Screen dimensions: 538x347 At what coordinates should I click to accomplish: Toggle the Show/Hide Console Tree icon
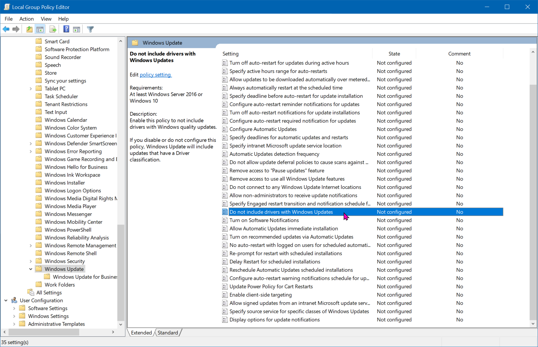click(x=40, y=29)
